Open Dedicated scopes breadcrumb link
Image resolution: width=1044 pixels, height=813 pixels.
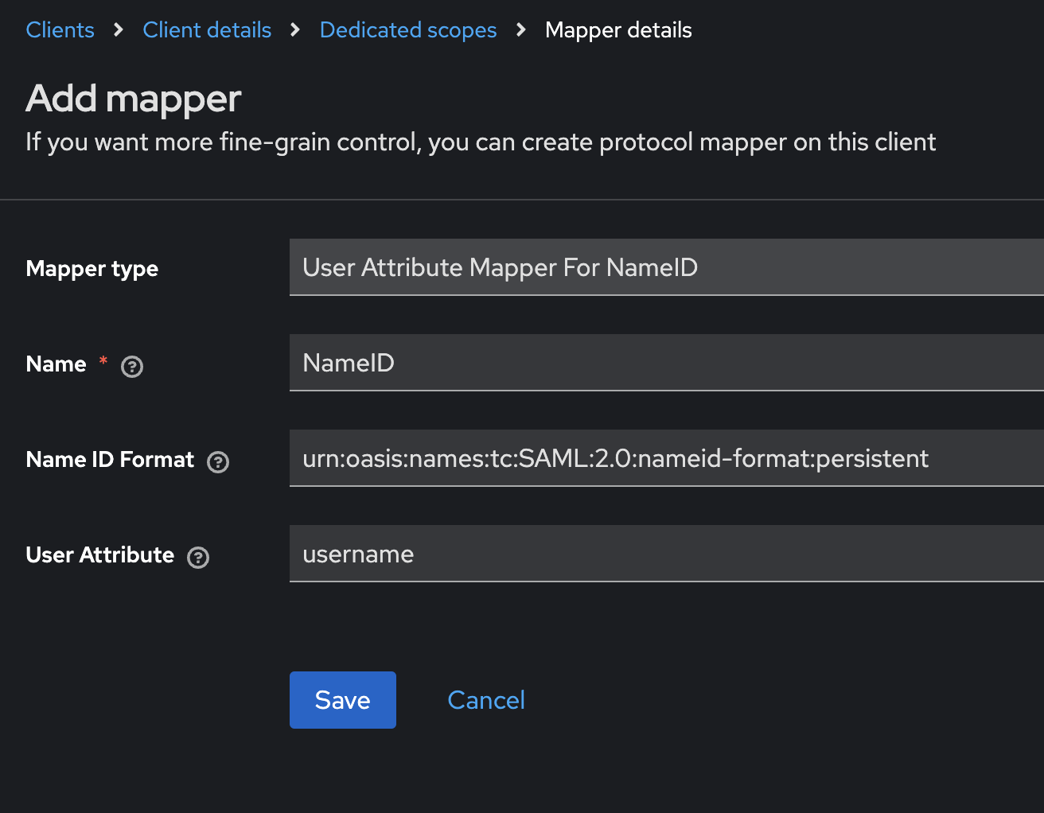coord(408,30)
